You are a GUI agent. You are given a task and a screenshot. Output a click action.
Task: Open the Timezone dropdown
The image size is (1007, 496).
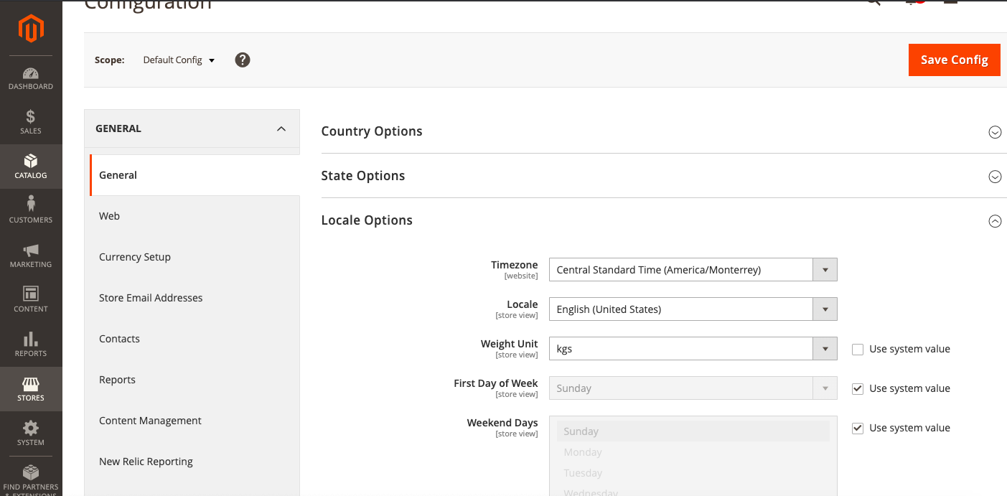pos(825,269)
